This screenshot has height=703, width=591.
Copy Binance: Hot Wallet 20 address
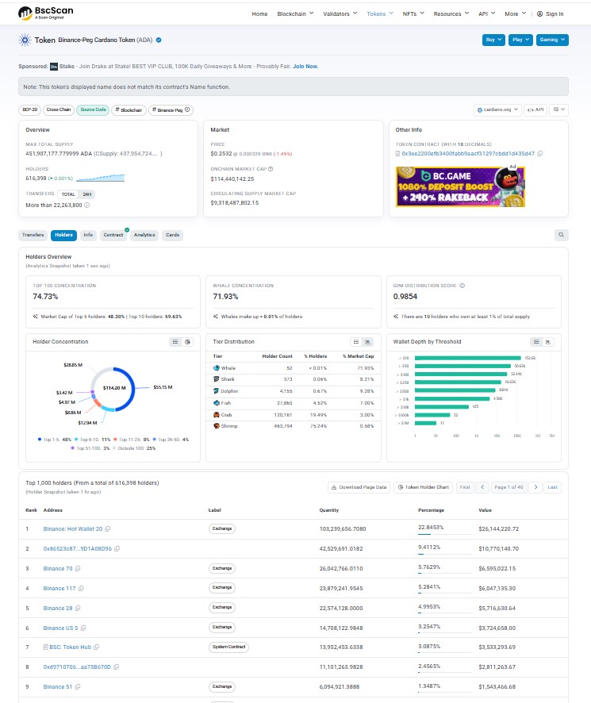108,529
